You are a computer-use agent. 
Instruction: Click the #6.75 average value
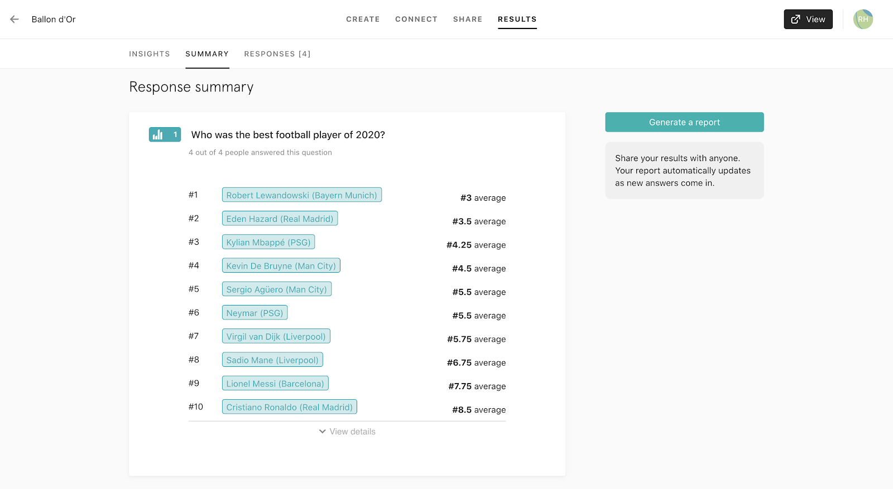coord(476,362)
